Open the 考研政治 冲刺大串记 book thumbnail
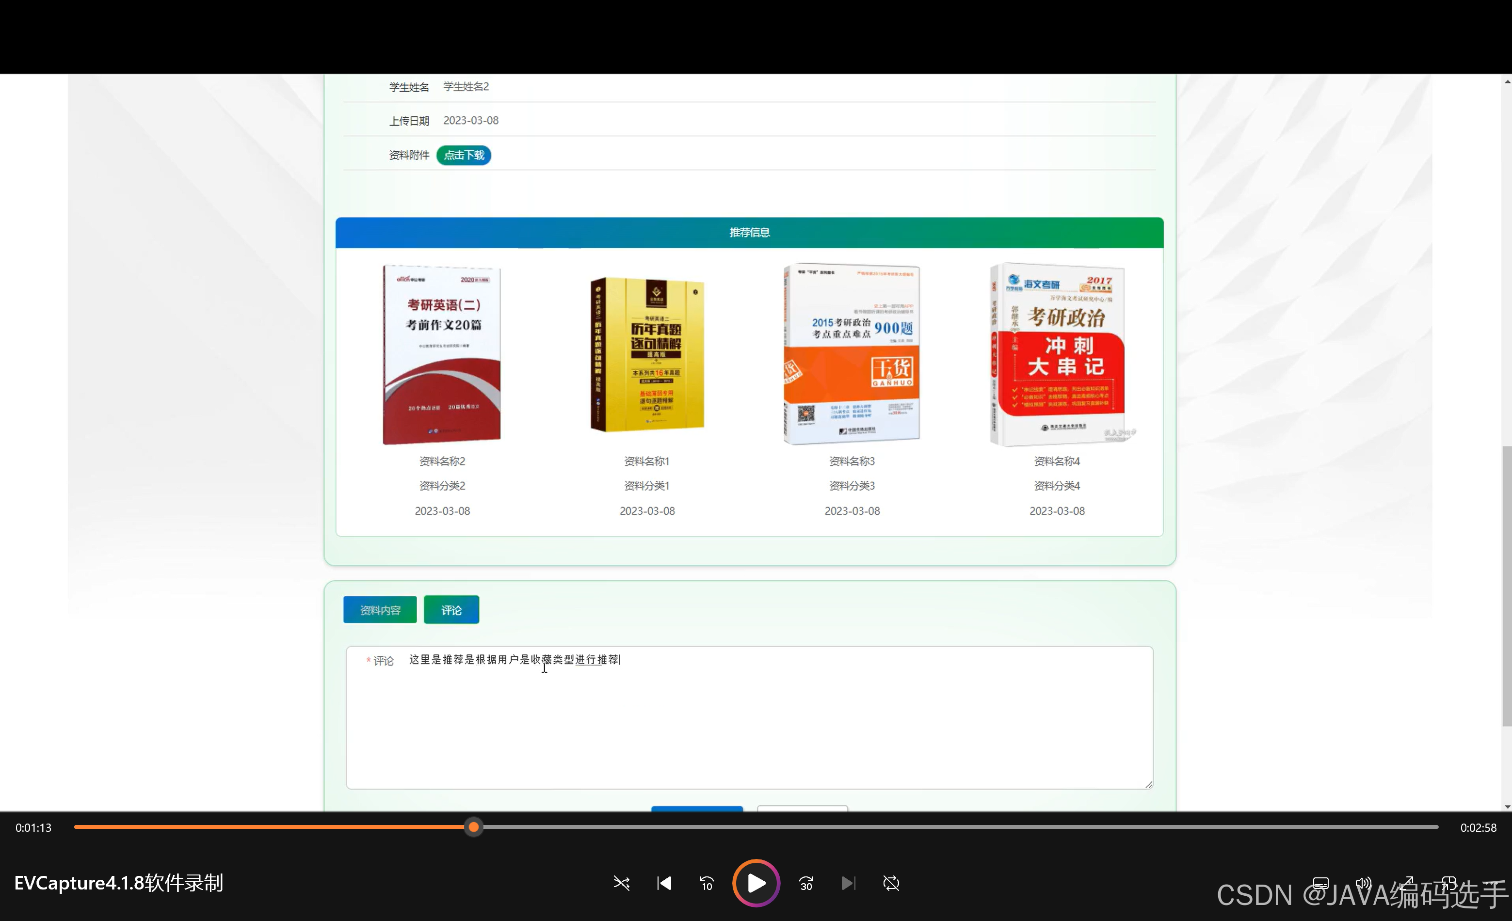Image resolution: width=1512 pixels, height=921 pixels. 1057,355
